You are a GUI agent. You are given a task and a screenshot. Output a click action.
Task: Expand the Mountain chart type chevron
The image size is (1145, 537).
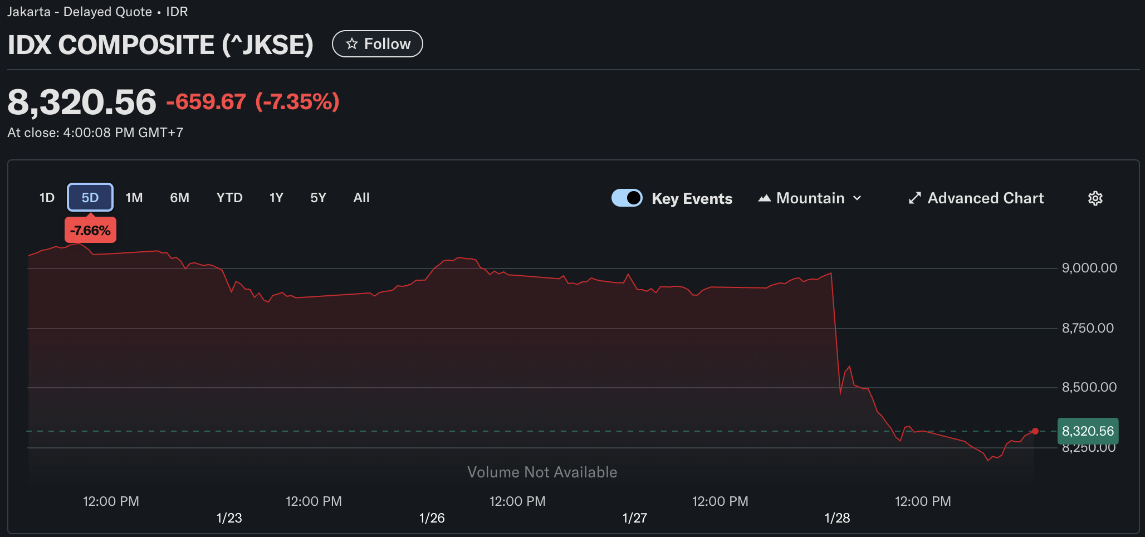point(857,198)
